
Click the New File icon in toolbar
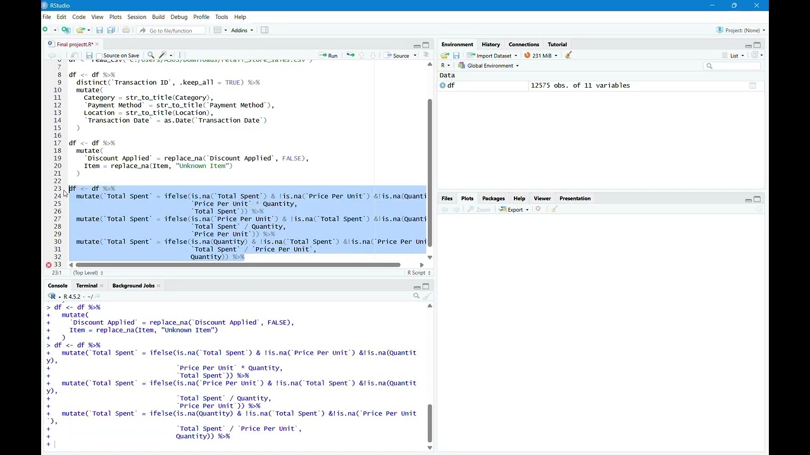[46, 30]
